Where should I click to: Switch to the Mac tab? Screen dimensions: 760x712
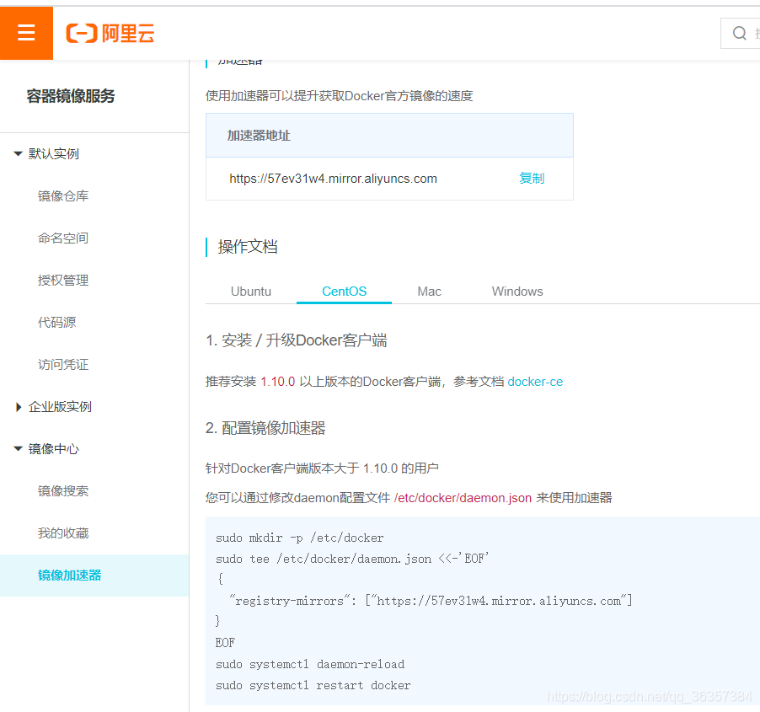pyautogui.click(x=429, y=291)
